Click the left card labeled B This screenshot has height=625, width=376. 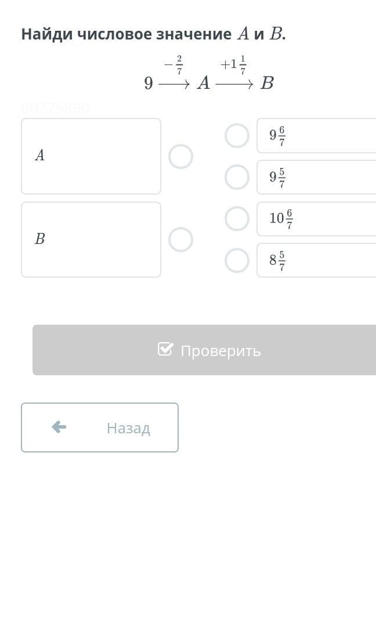91,239
